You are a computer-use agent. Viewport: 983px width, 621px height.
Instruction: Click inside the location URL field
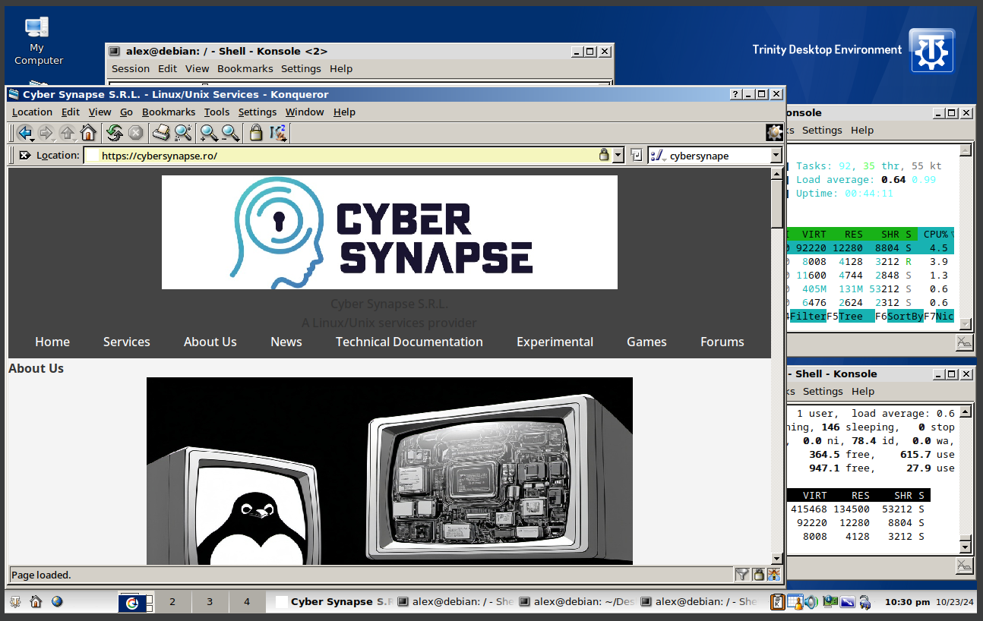click(342, 156)
